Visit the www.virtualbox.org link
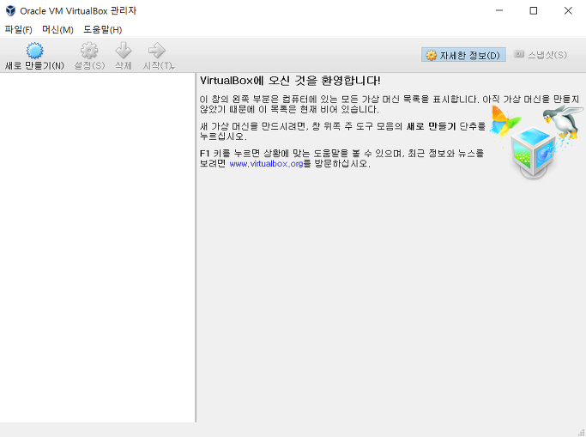Image resolution: width=586 pixels, height=437 pixels. (x=266, y=164)
